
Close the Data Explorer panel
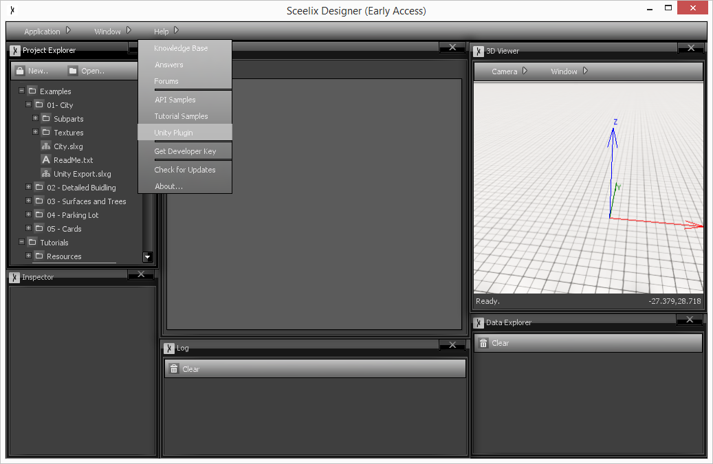(690, 320)
